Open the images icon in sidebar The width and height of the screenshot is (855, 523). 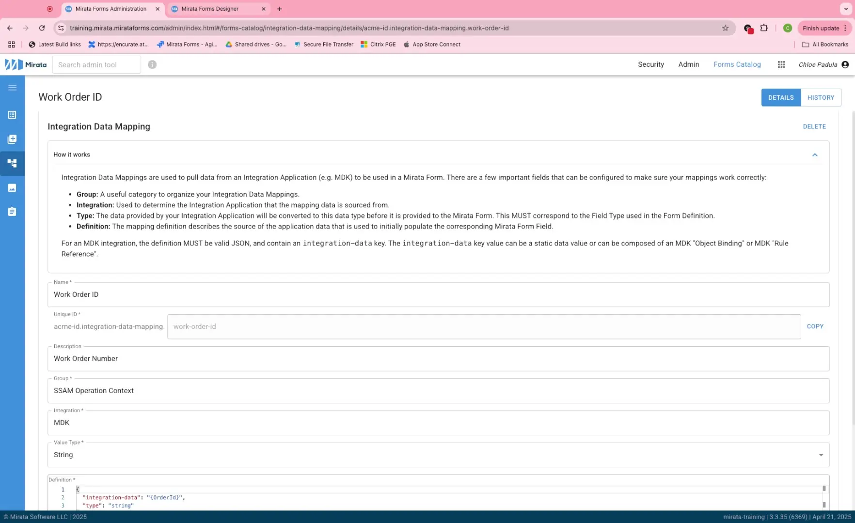(12, 188)
